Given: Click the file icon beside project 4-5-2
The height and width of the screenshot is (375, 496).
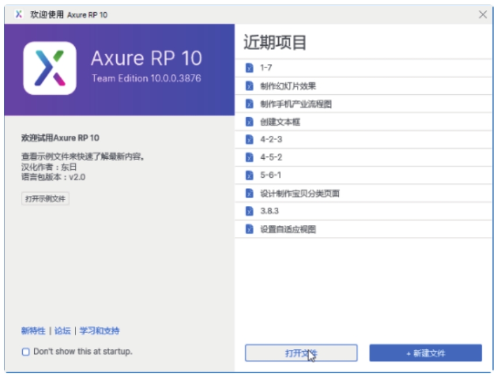Looking at the screenshot, I should [249, 158].
